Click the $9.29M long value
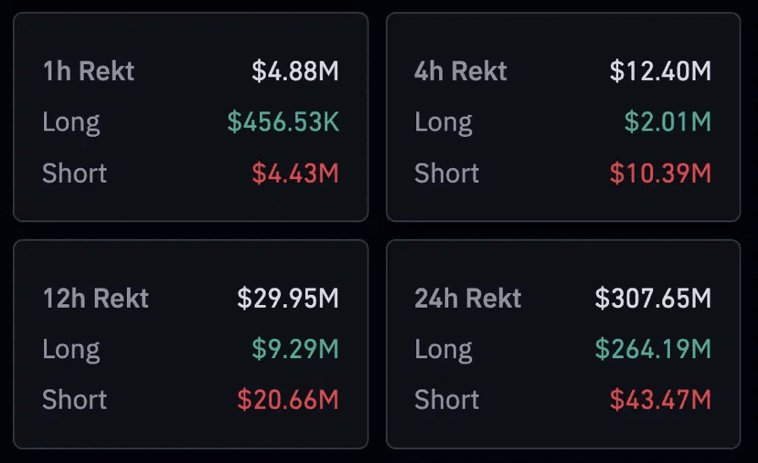The image size is (758, 463). (x=295, y=349)
